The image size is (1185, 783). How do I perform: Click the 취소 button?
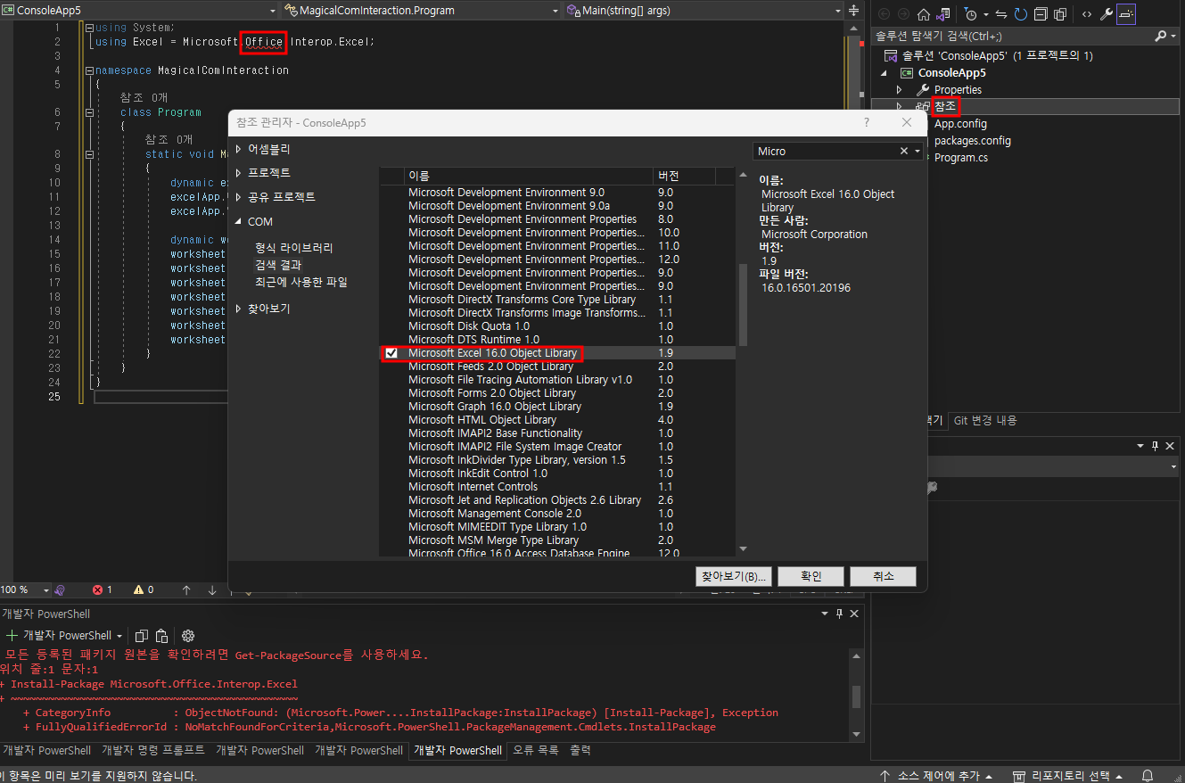pos(883,576)
